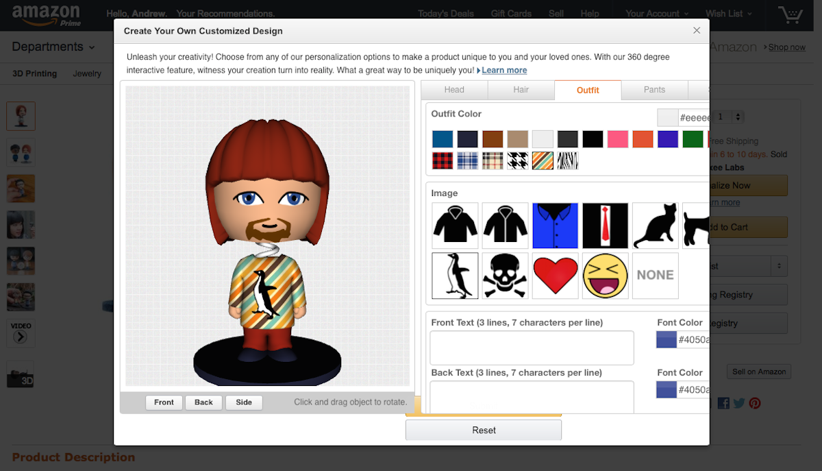Pick the blue button-up shirt image

pos(555,226)
